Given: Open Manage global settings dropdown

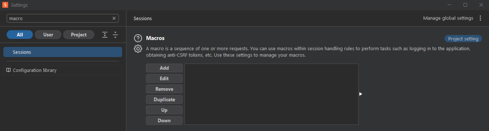Looking at the screenshot, I should (x=448, y=18).
